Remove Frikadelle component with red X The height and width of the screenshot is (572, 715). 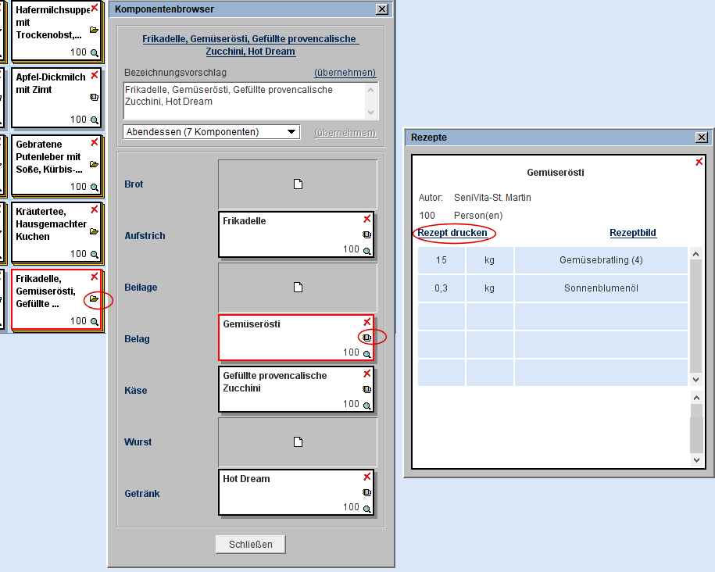click(x=366, y=220)
